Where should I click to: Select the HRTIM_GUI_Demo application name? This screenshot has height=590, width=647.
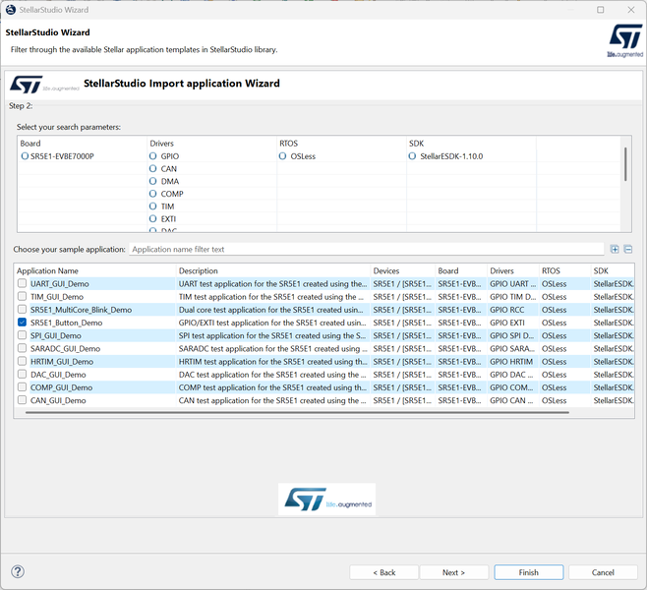[x=62, y=362]
